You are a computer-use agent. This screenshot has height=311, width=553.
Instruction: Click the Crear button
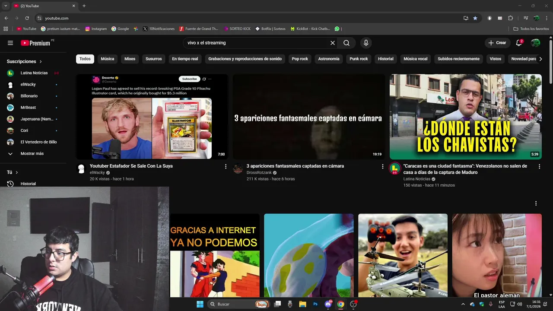tap(497, 43)
